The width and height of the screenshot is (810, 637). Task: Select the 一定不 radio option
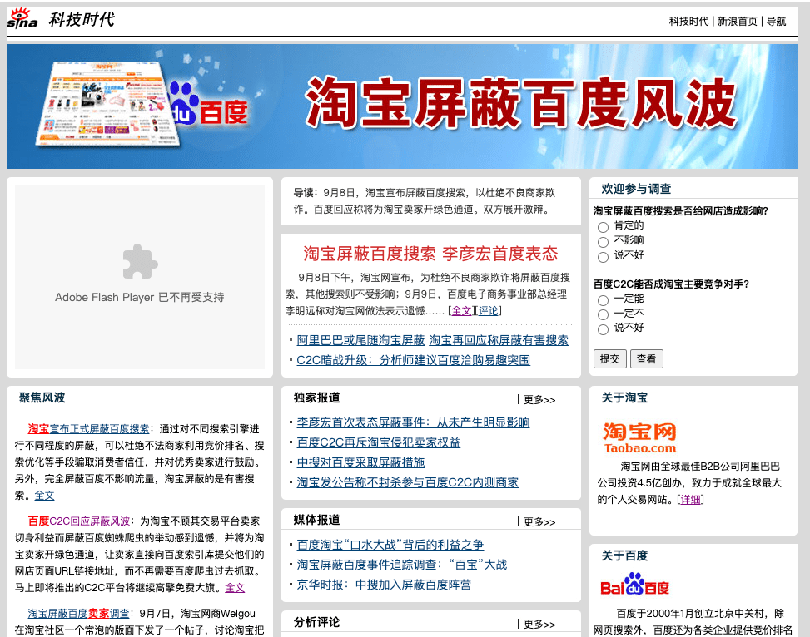tap(603, 315)
